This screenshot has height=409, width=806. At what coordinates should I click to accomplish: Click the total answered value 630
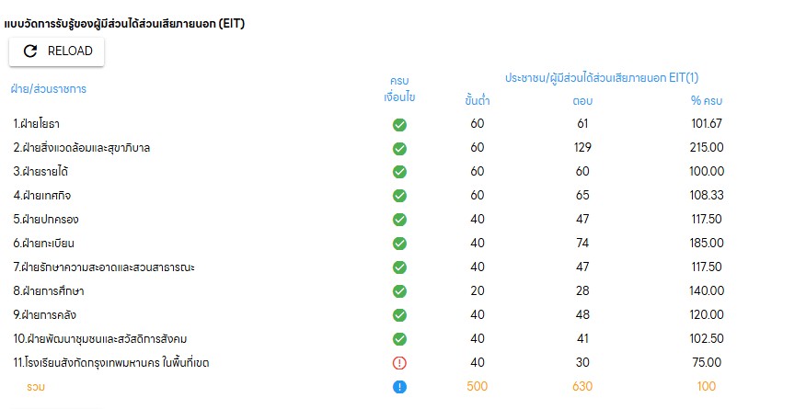[x=582, y=386]
